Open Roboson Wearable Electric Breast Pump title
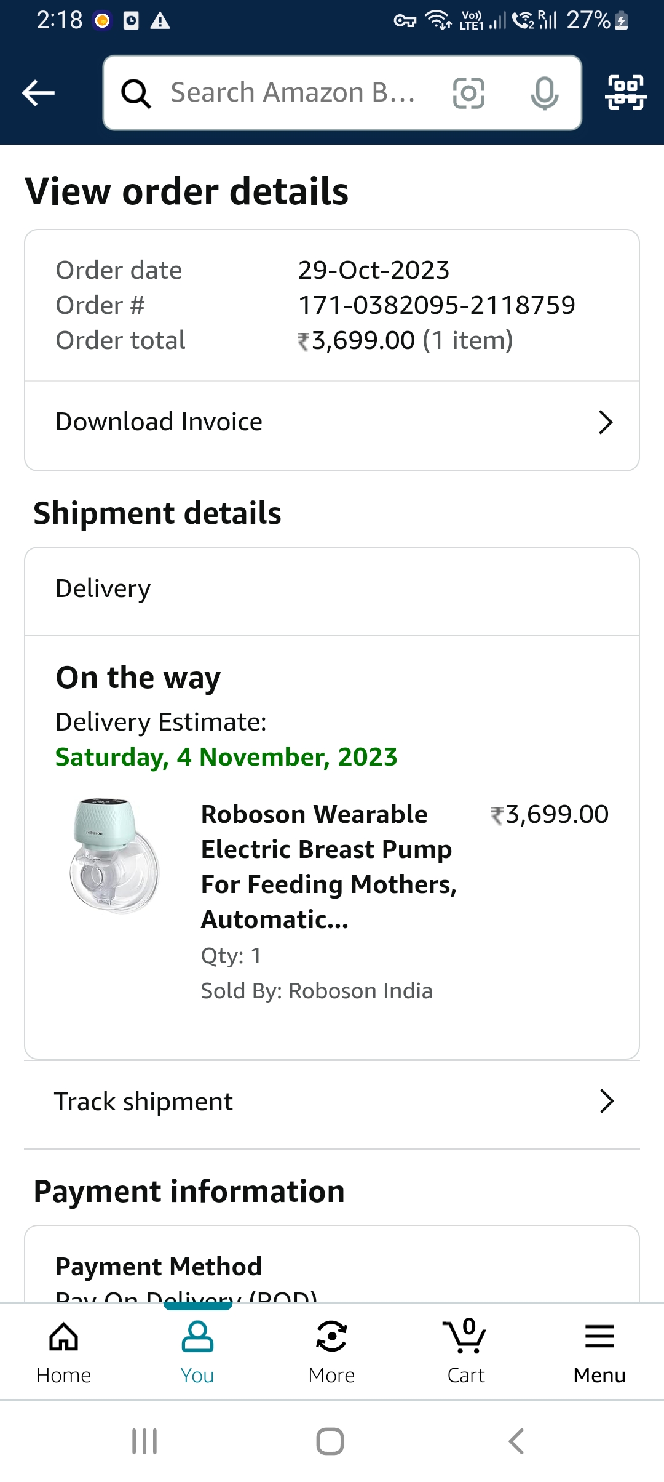Screen dimensions: 664x1482 [x=329, y=867]
